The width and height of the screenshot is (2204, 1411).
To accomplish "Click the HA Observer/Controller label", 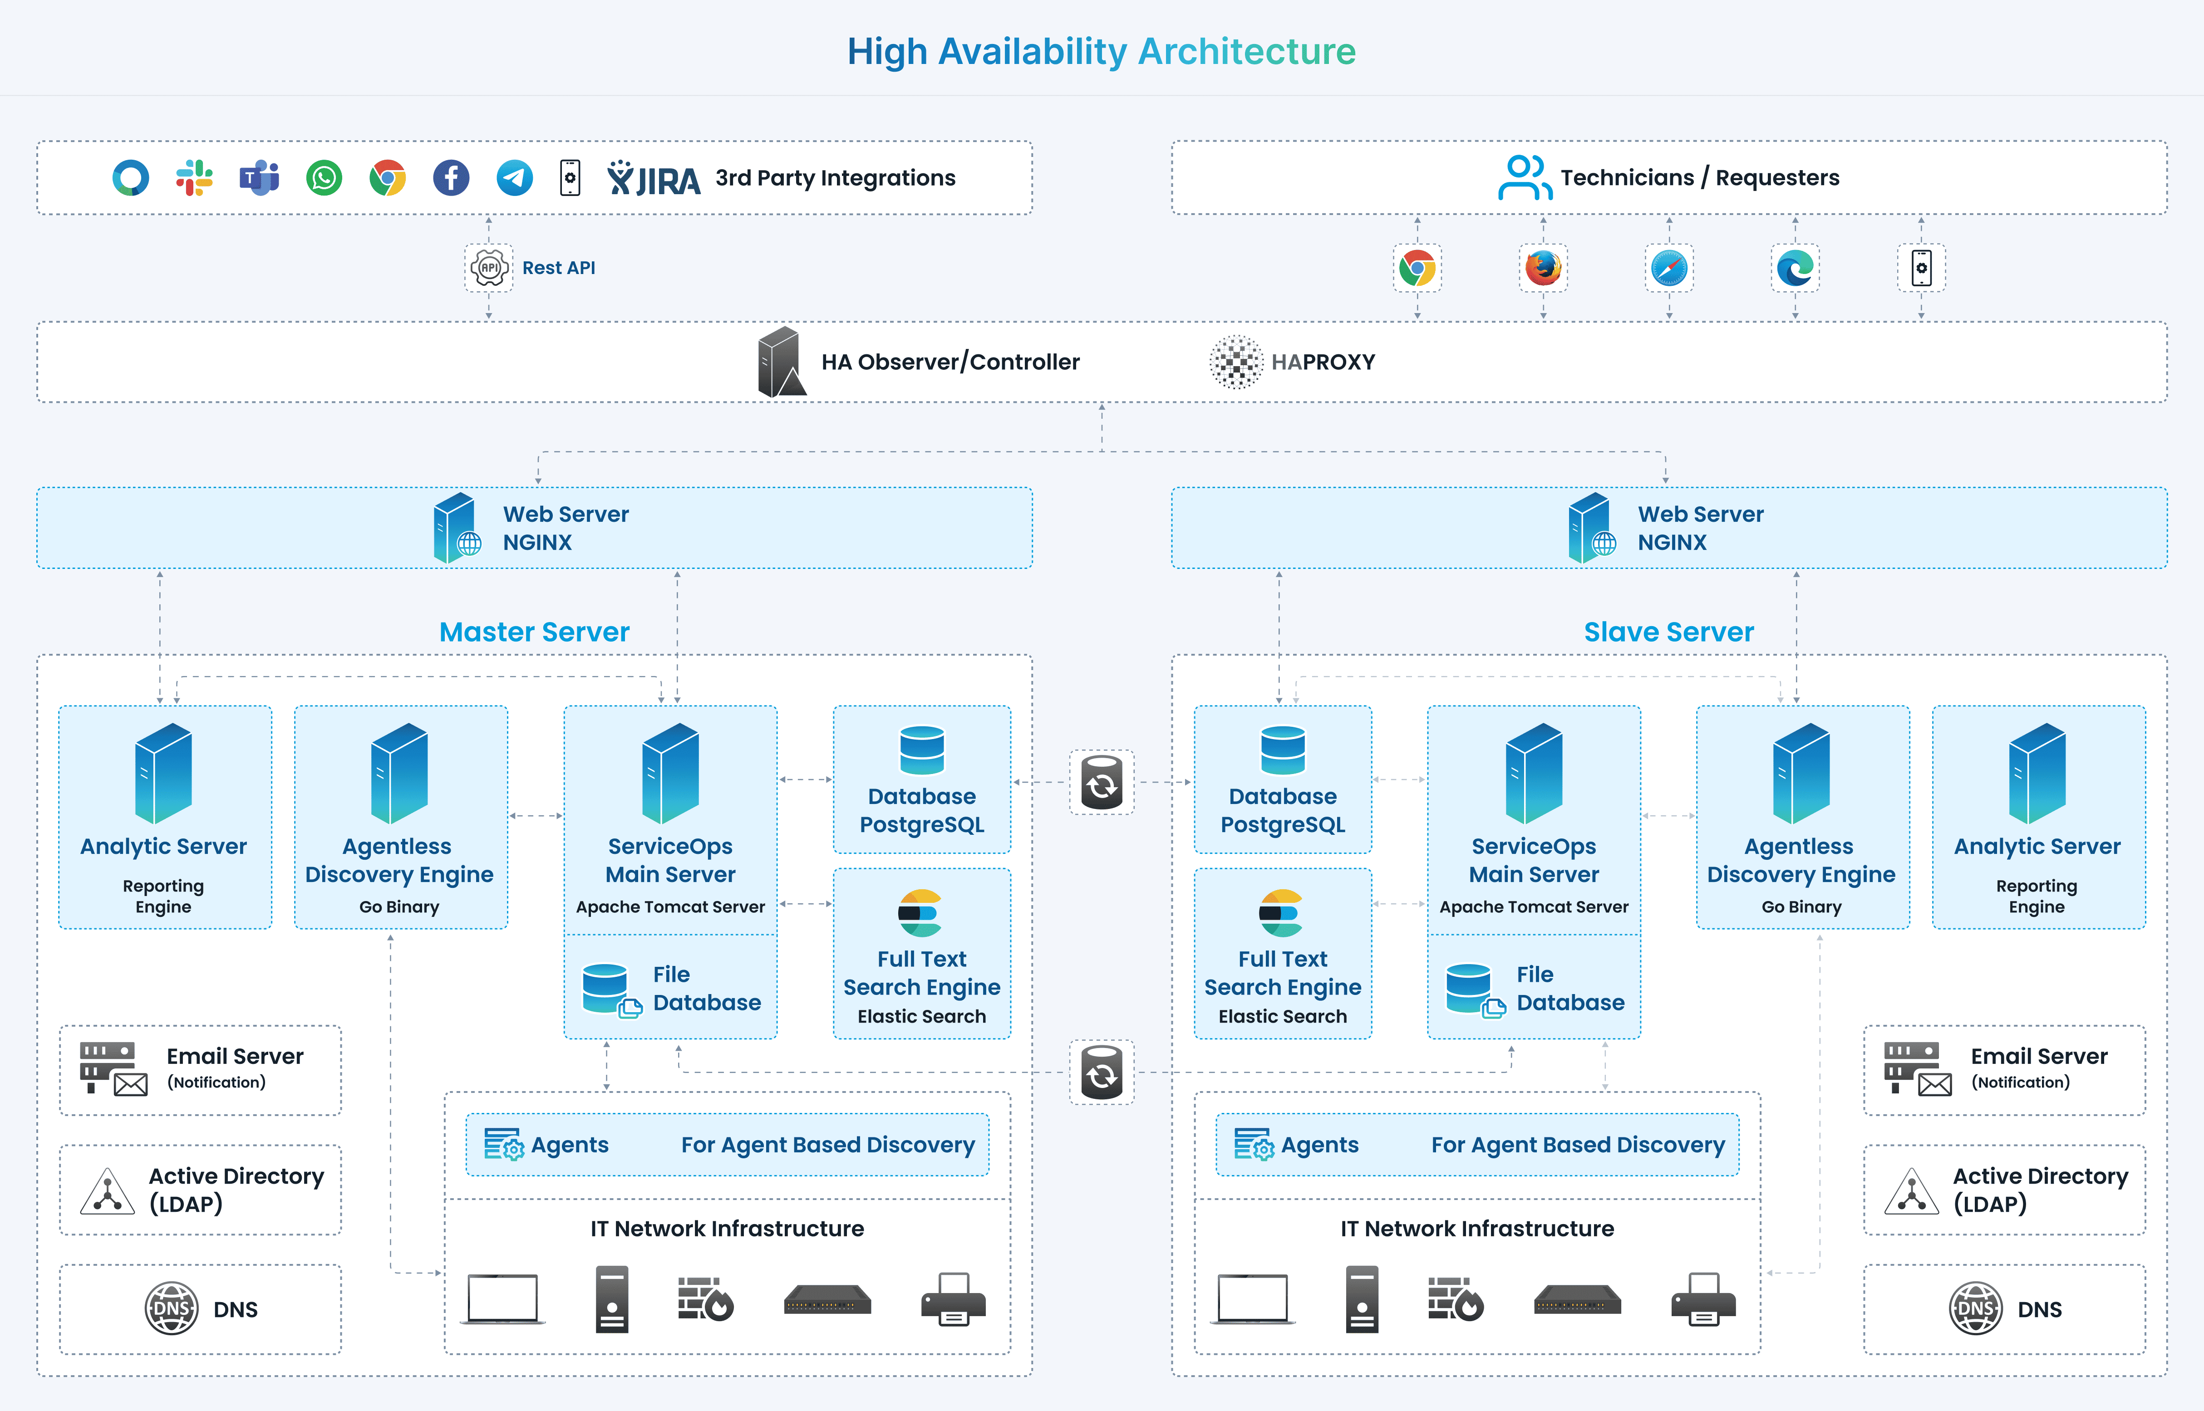I will coord(950,361).
